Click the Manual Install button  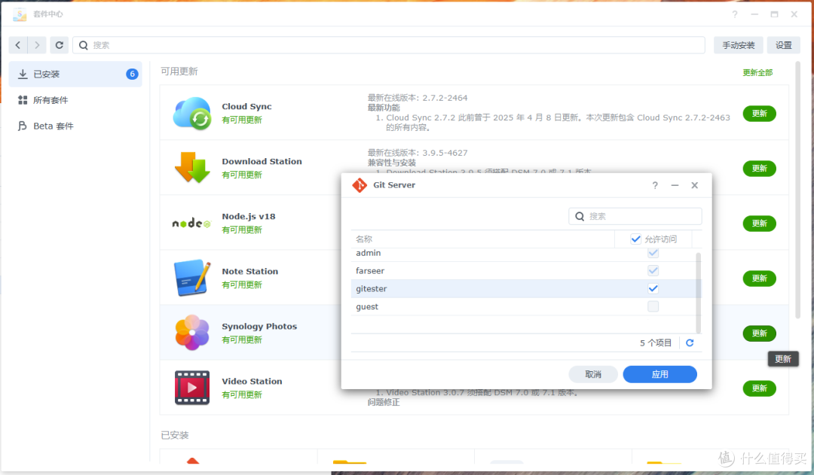(738, 45)
